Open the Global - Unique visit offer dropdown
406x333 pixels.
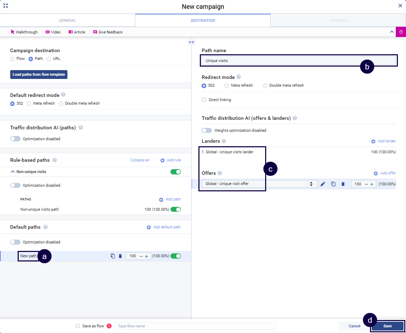coord(259,184)
